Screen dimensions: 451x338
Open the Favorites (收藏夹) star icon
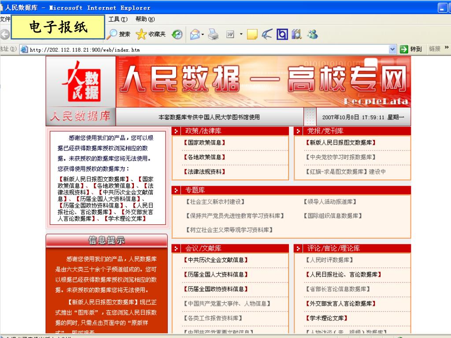pyautogui.click(x=141, y=34)
